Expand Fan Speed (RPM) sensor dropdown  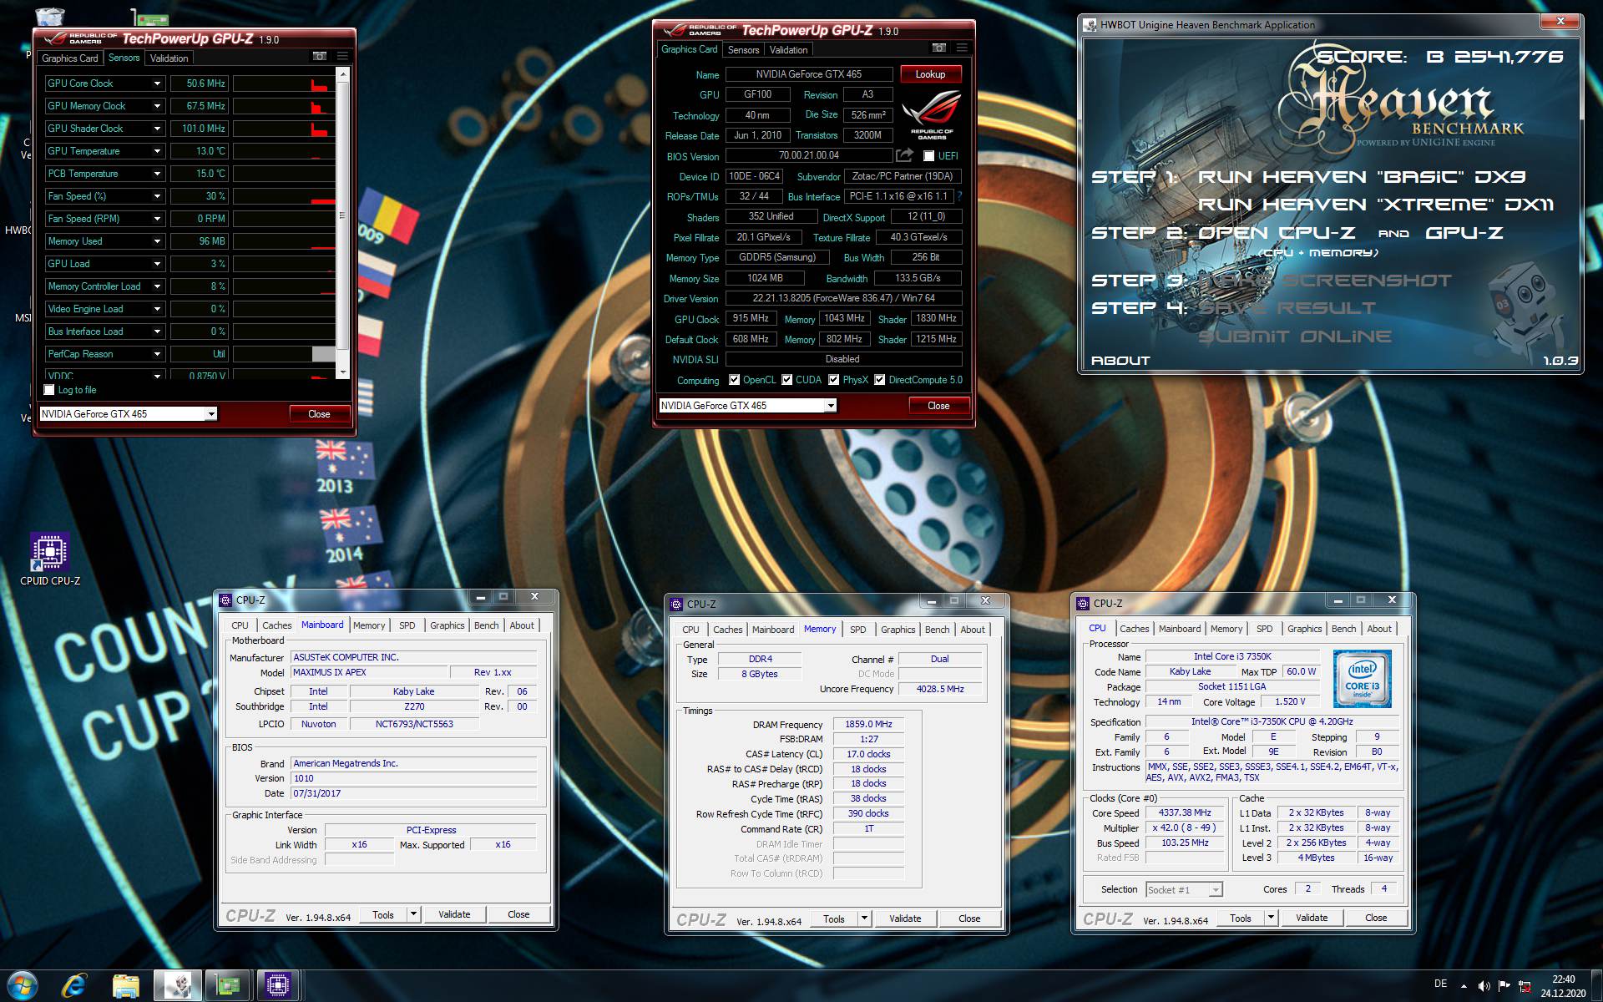[157, 219]
